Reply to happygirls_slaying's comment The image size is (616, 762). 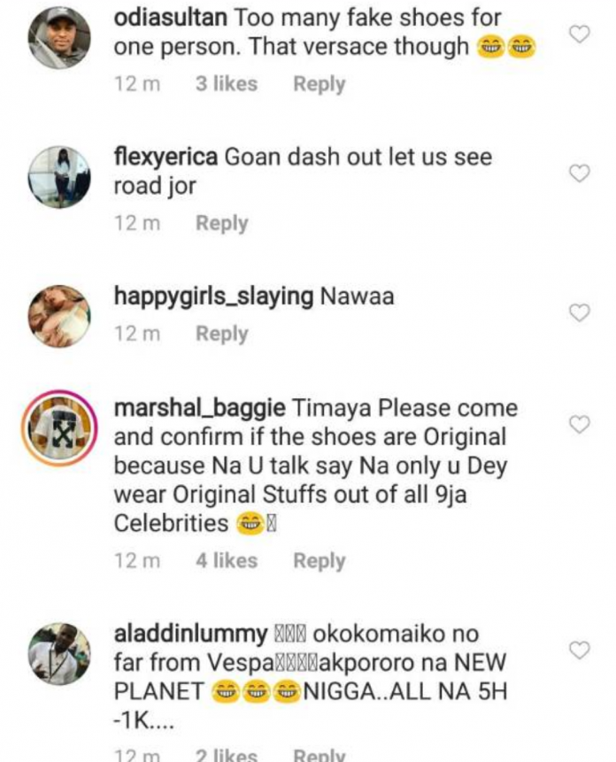click(222, 334)
